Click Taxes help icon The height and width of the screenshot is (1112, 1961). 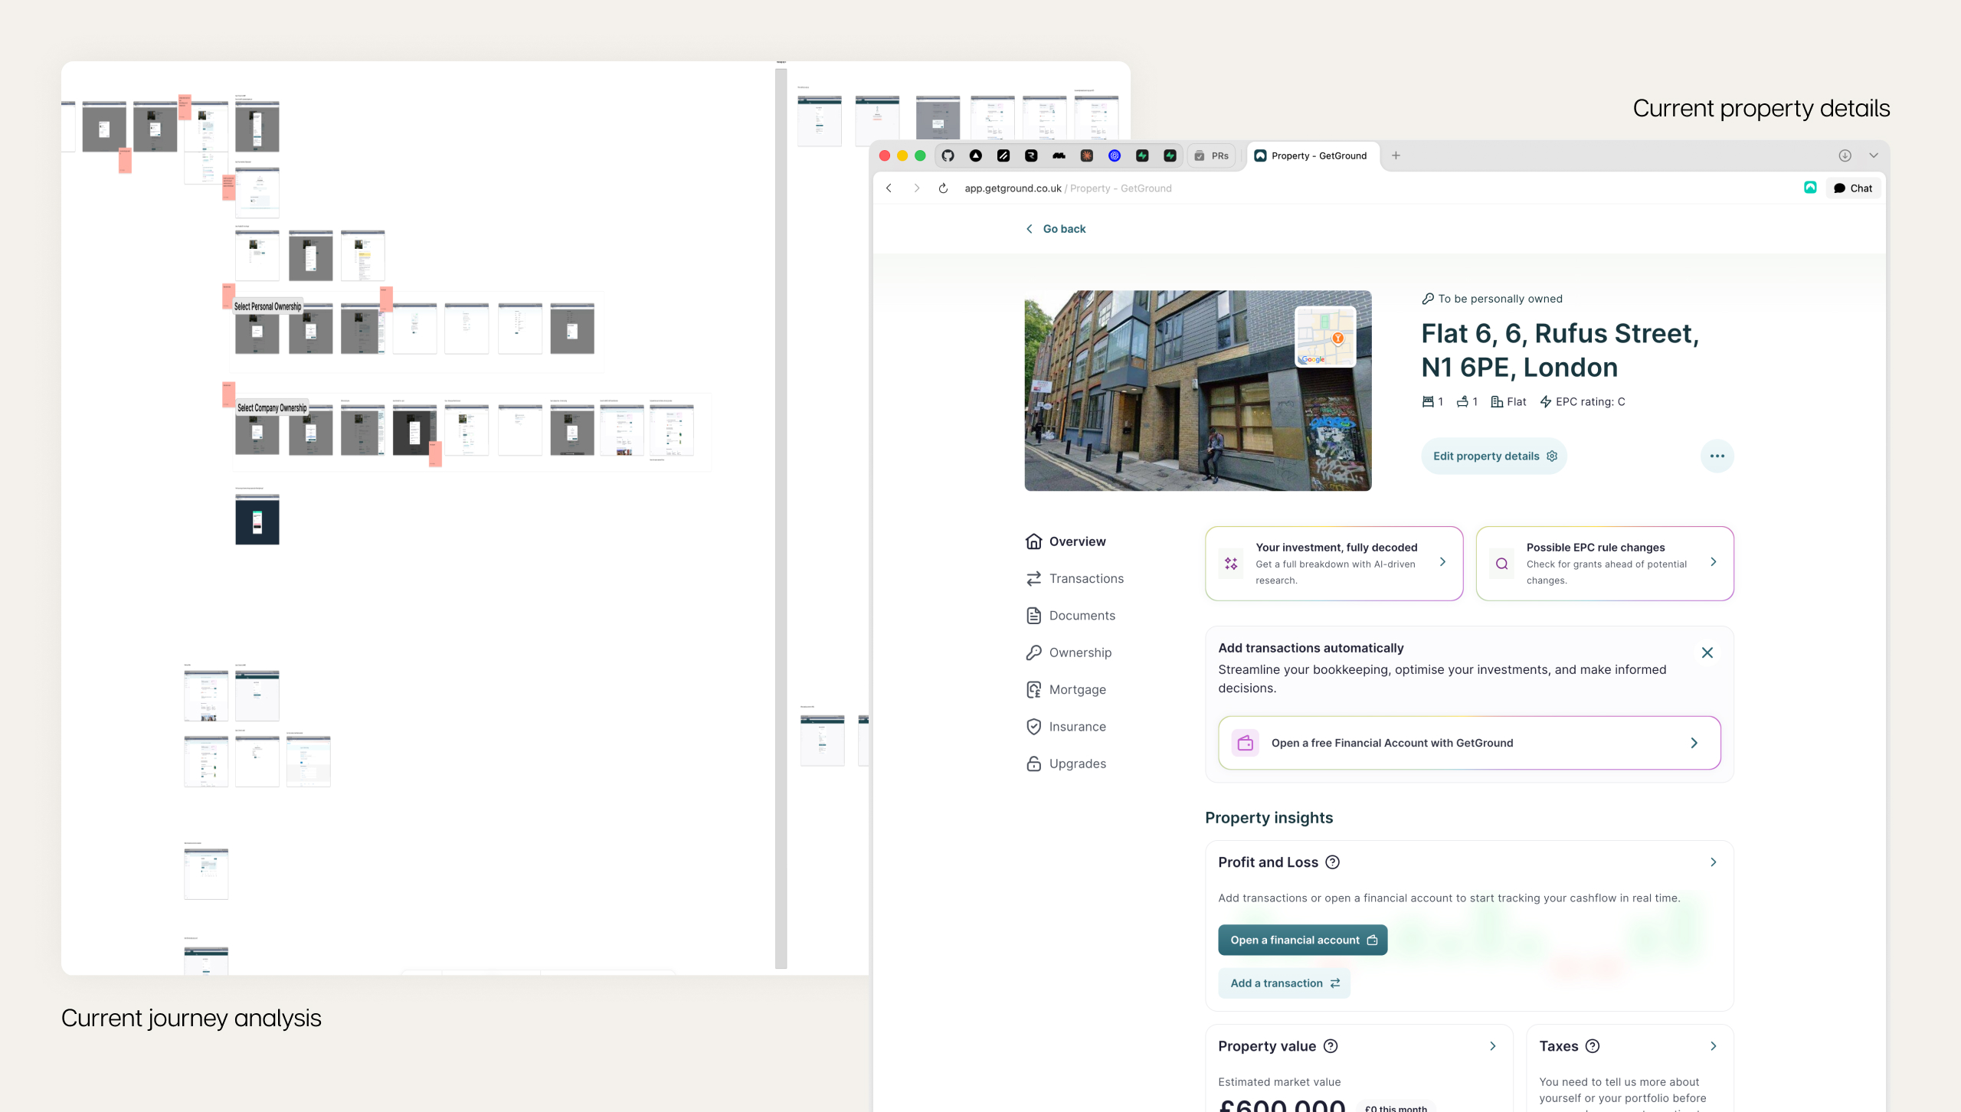click(x=1592, y=1046)
